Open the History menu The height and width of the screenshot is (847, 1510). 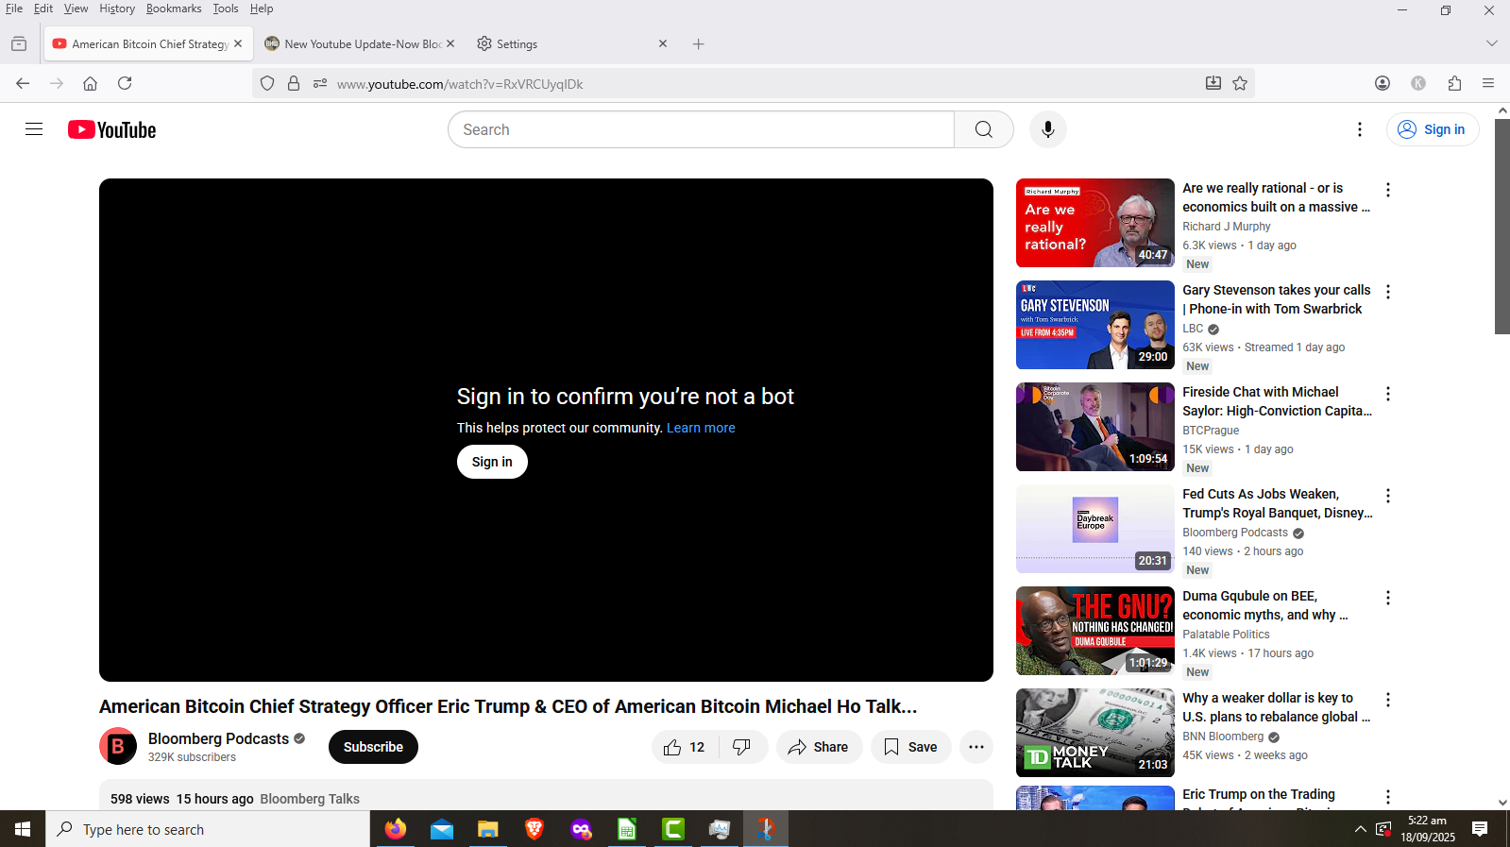[x=117, y=8]
